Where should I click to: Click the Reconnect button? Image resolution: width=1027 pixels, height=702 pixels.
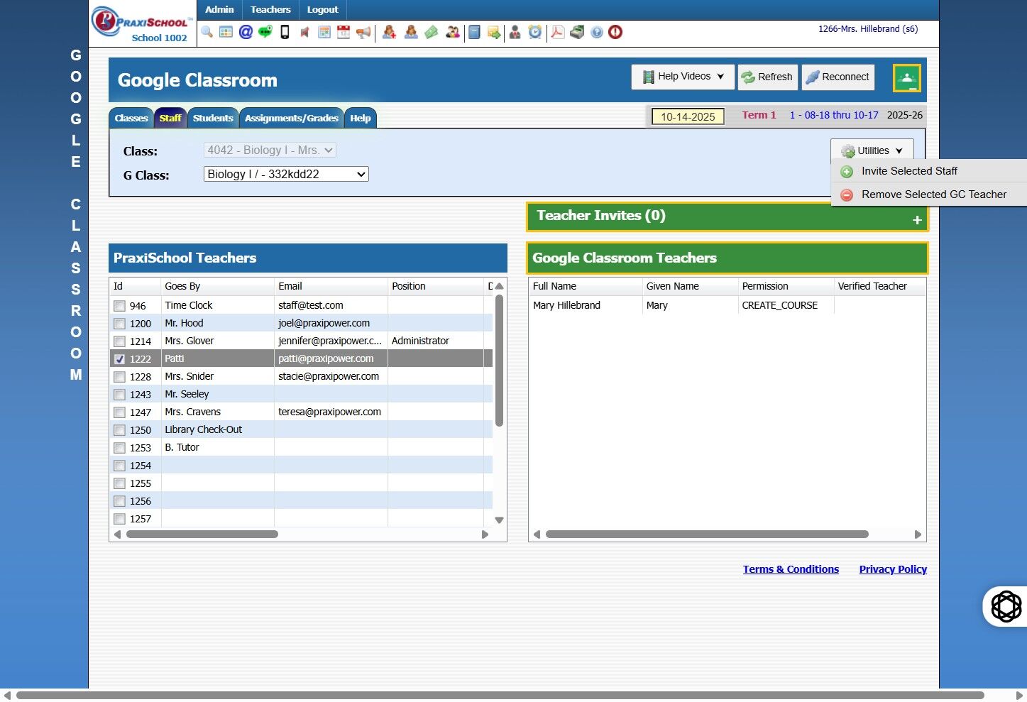click(x=837, y=77)
